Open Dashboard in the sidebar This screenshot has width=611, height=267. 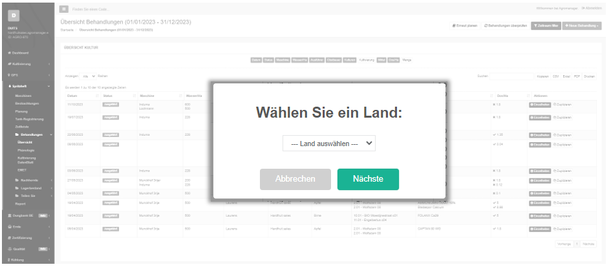20,52
